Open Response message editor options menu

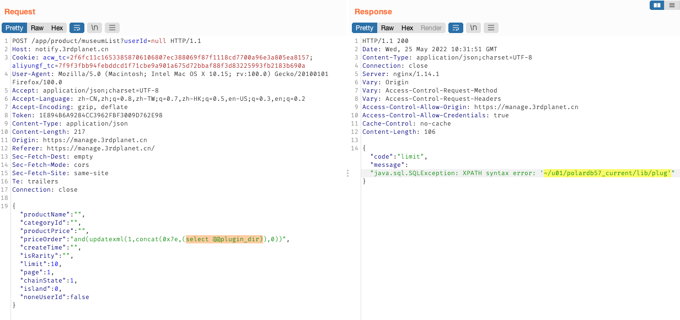(490, 28)
